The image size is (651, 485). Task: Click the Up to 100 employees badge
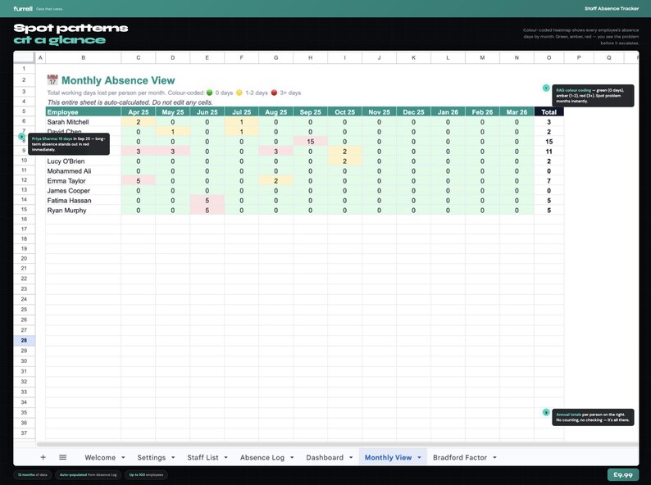tap(146, 474)
